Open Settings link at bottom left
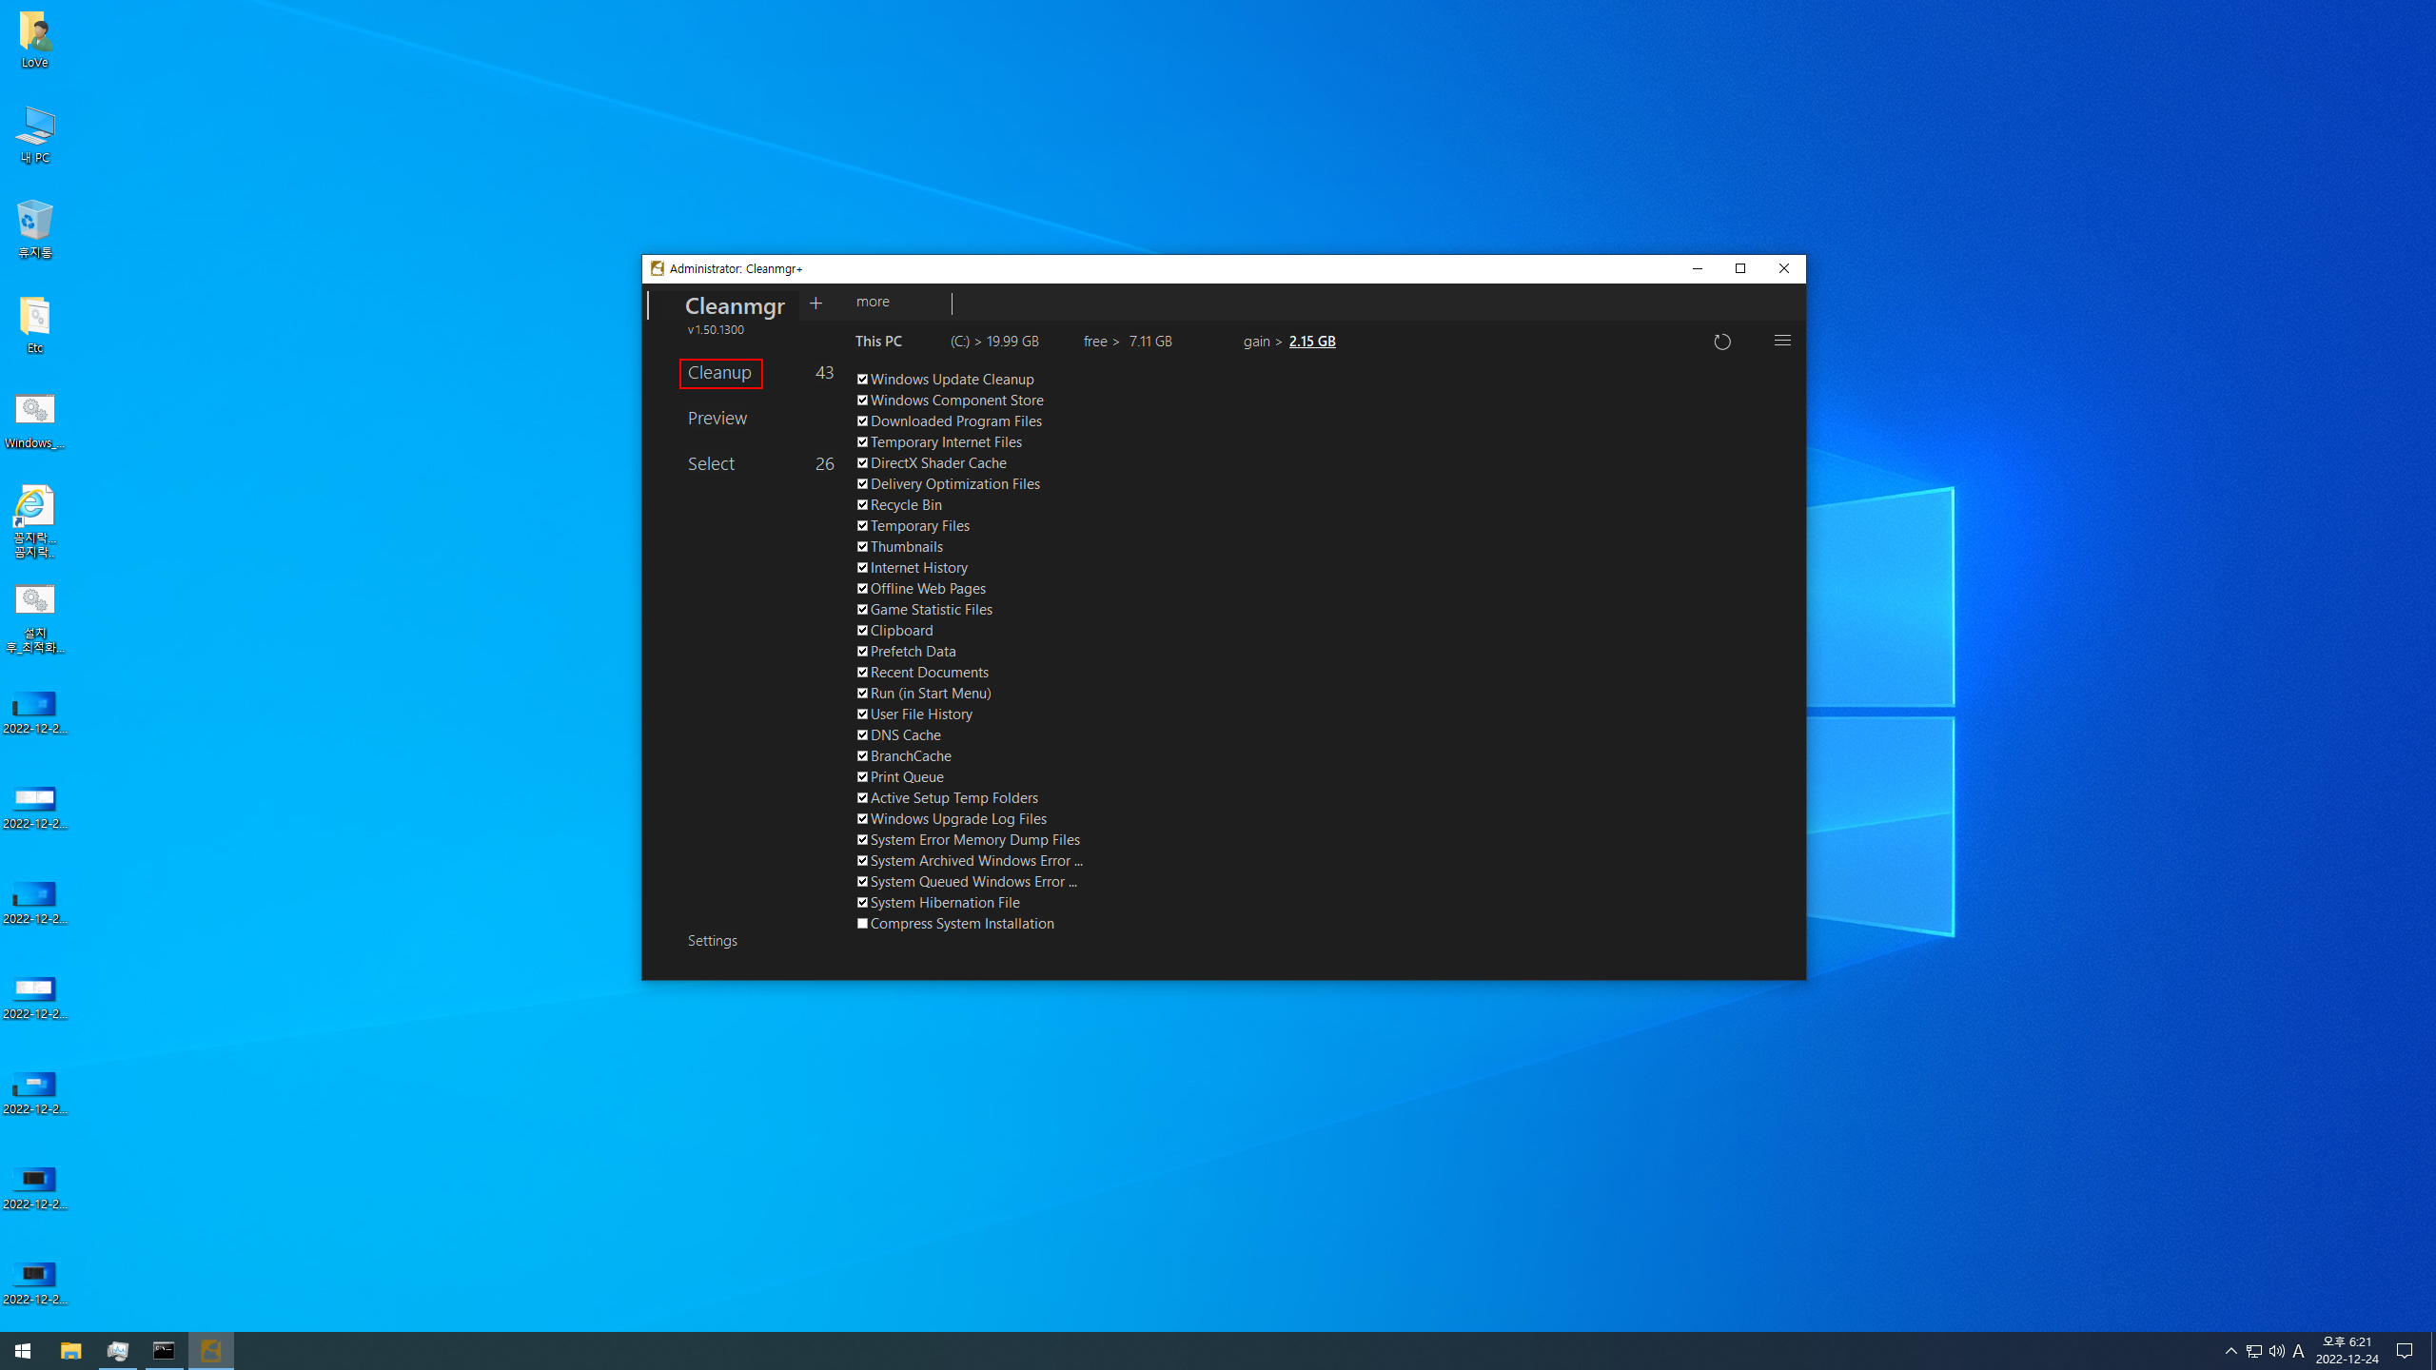This screenshot has height=1370, width=2436. tap(712, 941)
